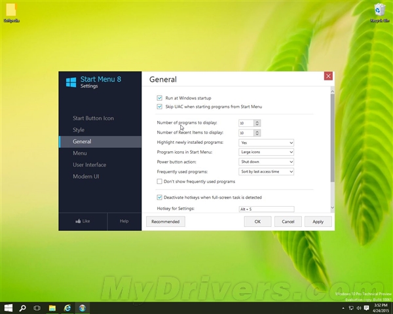
Task: Click the thumbs-up Like icon
Action: point(78,221)
